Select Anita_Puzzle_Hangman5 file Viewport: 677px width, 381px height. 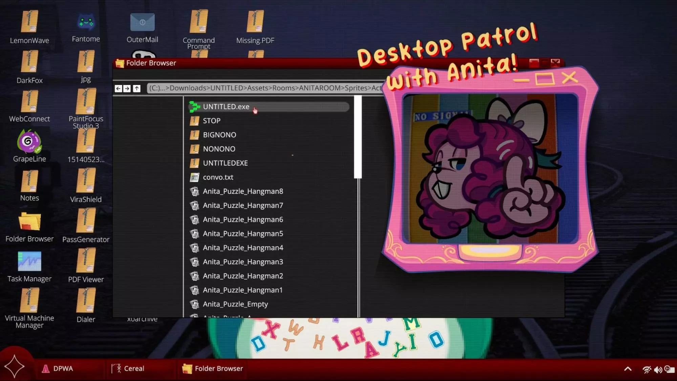click(x=242, y=234)
